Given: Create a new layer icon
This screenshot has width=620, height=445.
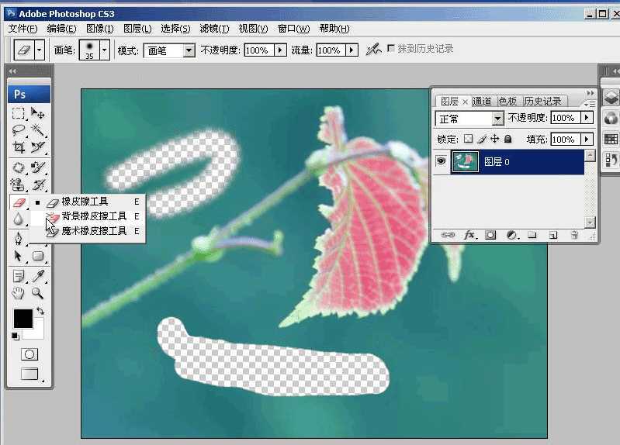Looking at the screenshot, I should point(553,236).
